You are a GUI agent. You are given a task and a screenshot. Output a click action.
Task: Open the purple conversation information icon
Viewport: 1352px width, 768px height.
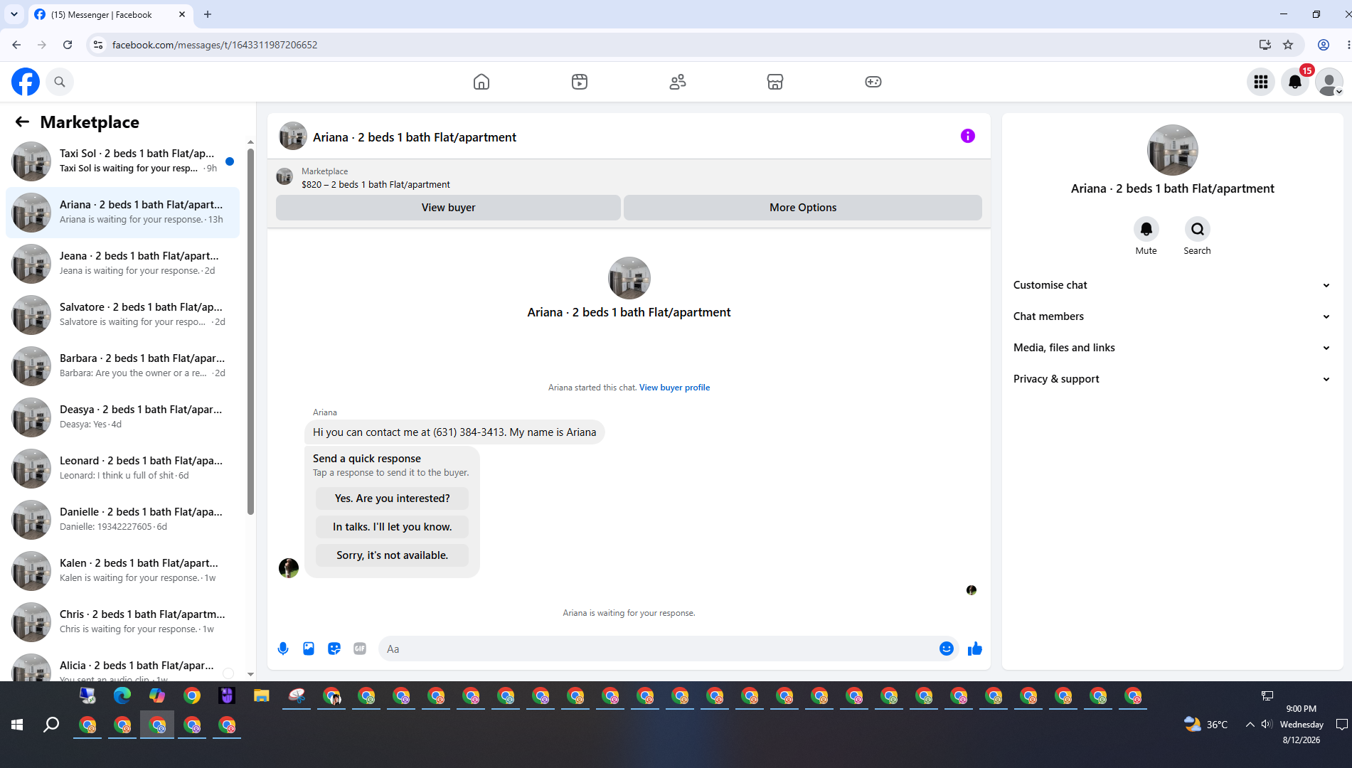tap(968, 136)
